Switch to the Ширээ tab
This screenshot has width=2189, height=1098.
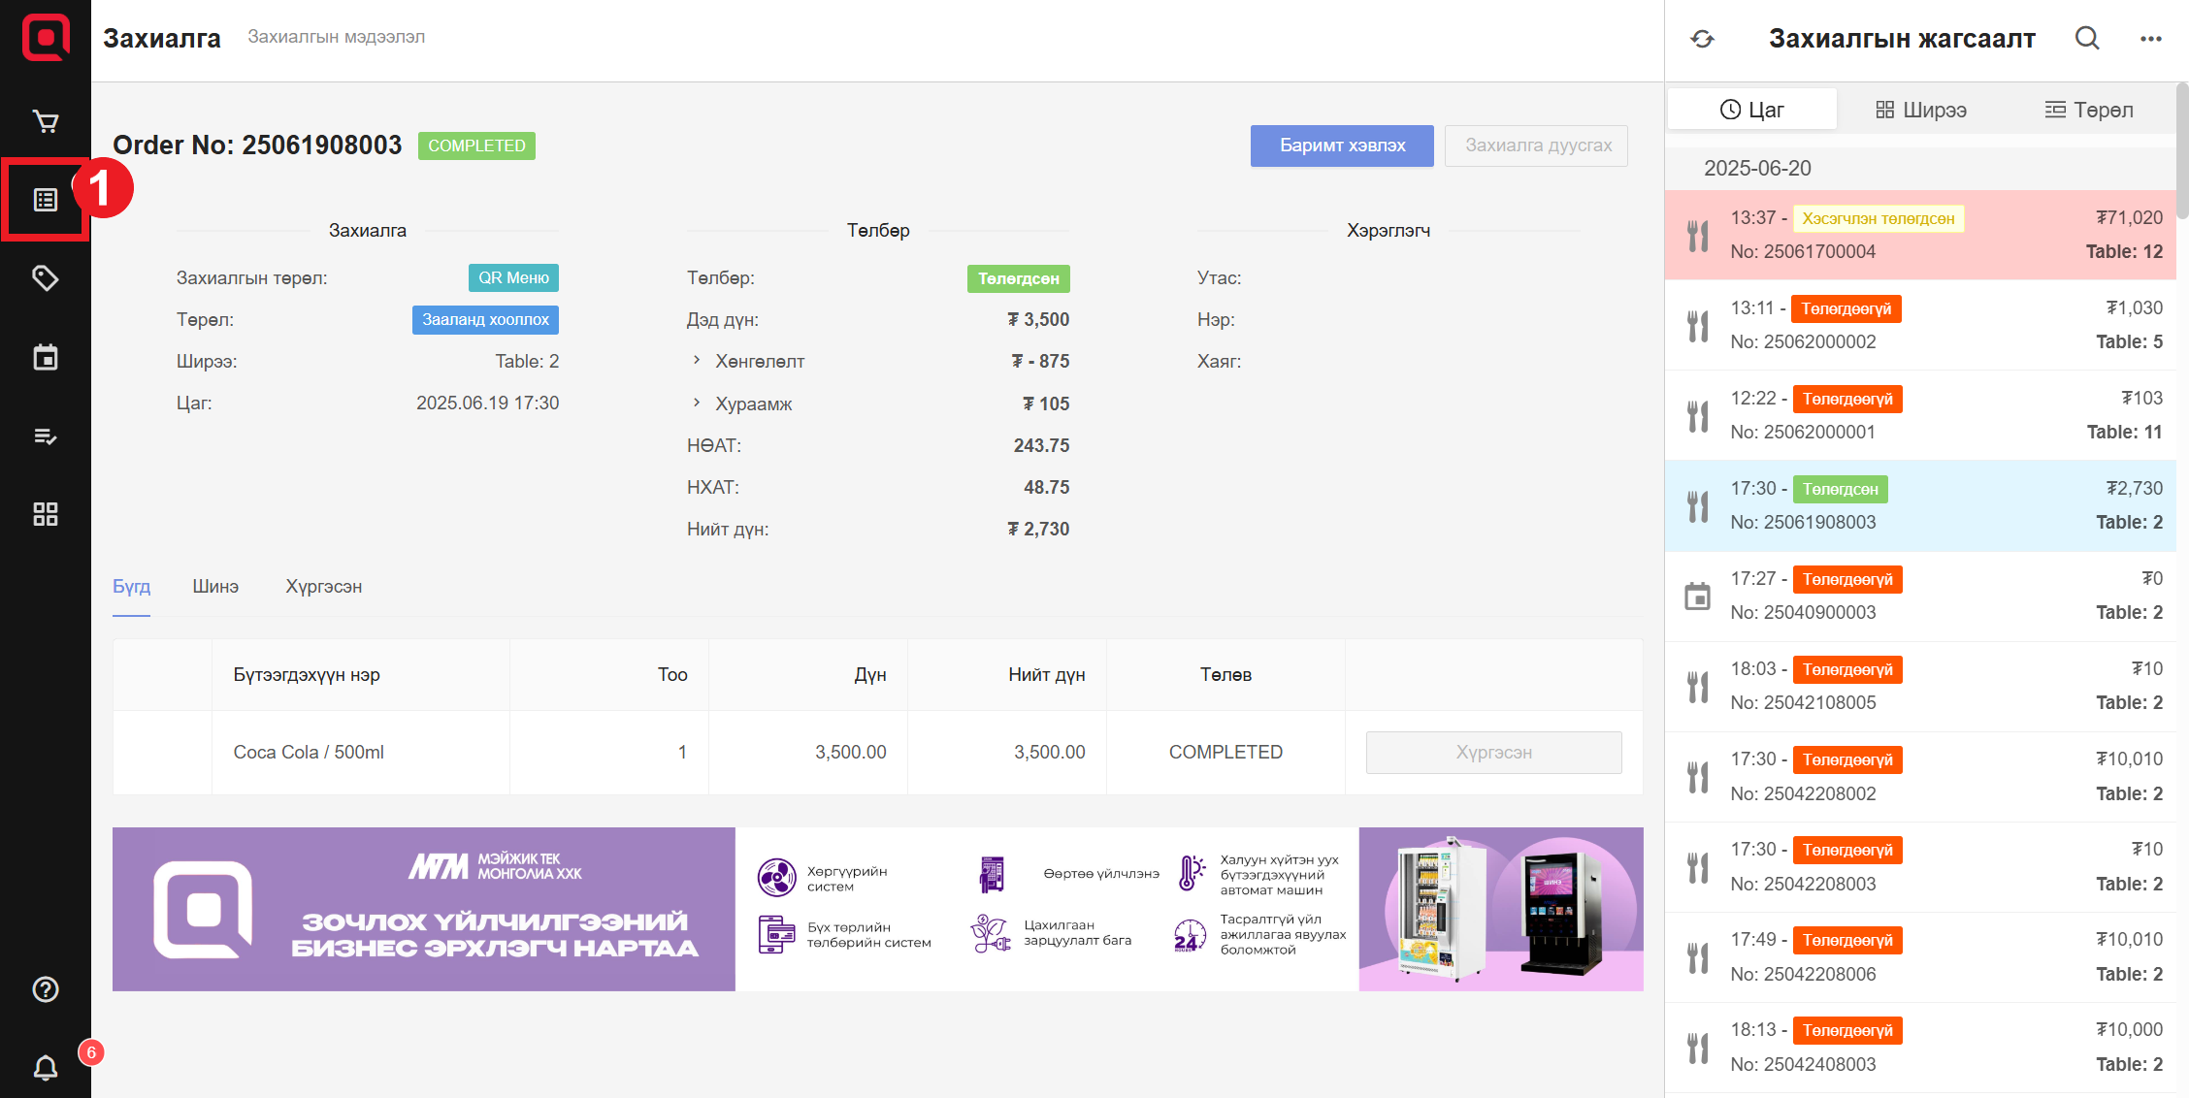pyautogui.click(x=1920, y=110)
